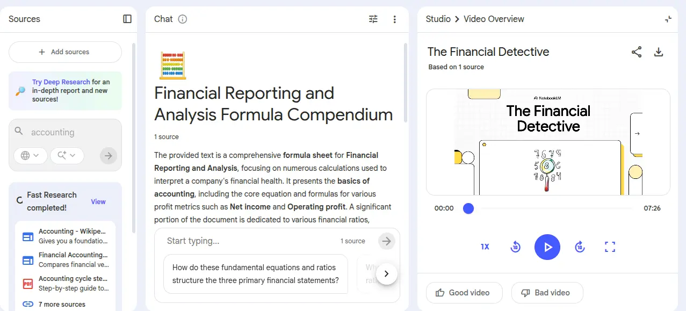Share The Financial Detective video
The width and height of the screenshot is (686, 311).
click(637, 52)
